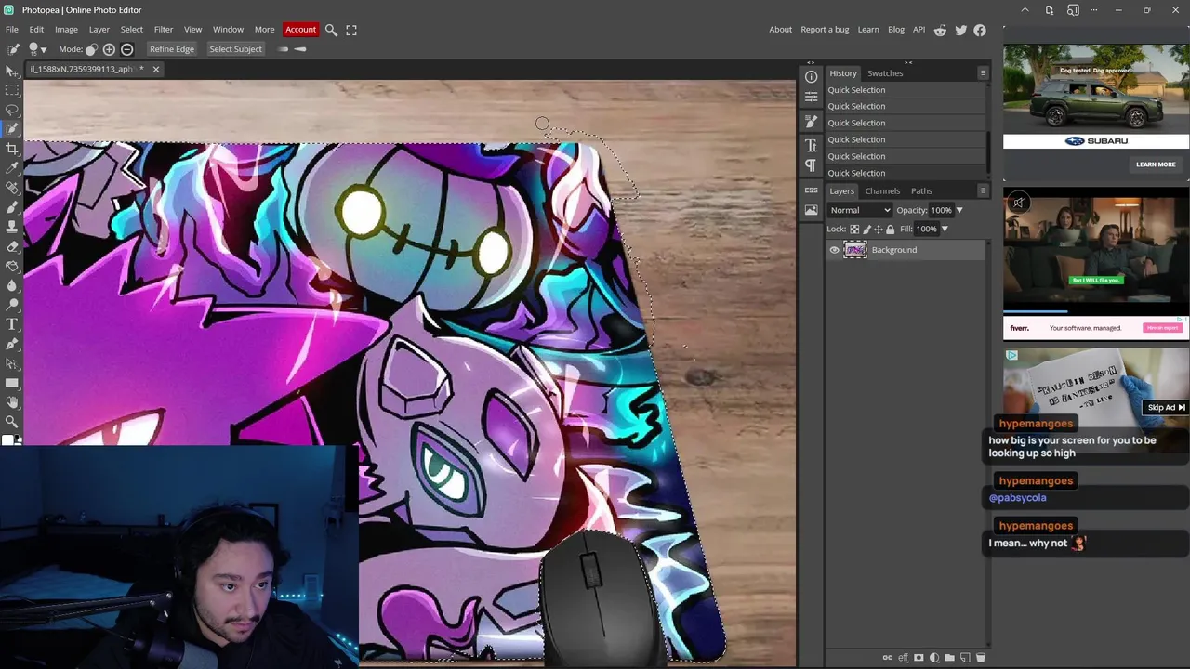Open the tool preset dropdown in options bar
Screen dimensions: 1190x669
point(13,49)
